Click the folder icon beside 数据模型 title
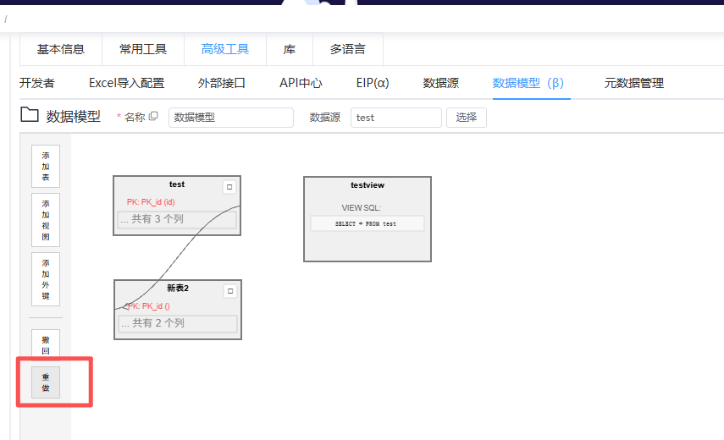The image size is (724, 440). click(30, 115)
